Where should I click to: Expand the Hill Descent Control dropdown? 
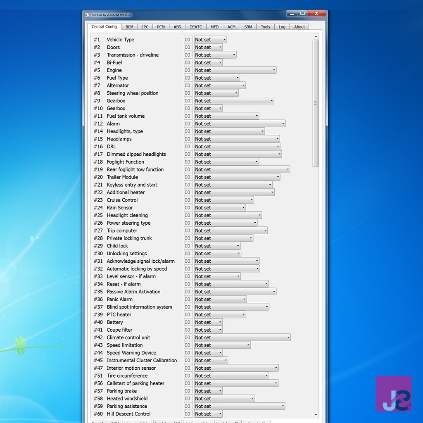tap(208, 414)
